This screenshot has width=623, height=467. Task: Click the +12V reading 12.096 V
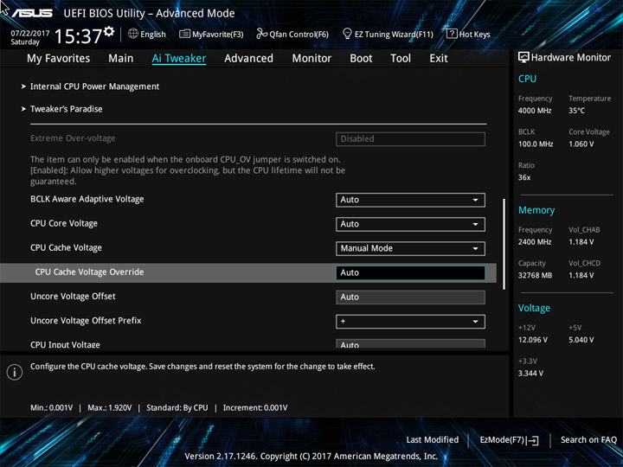[533, 340]
